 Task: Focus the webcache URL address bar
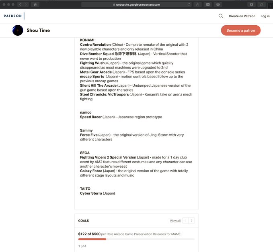[x=136, y=4]
